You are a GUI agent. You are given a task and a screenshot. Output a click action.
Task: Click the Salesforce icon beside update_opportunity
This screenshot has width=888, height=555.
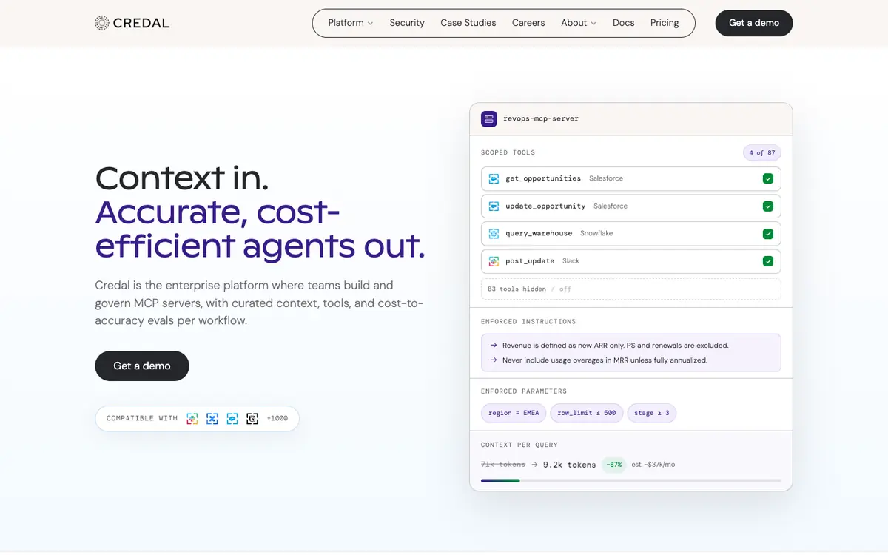[494, 206]
